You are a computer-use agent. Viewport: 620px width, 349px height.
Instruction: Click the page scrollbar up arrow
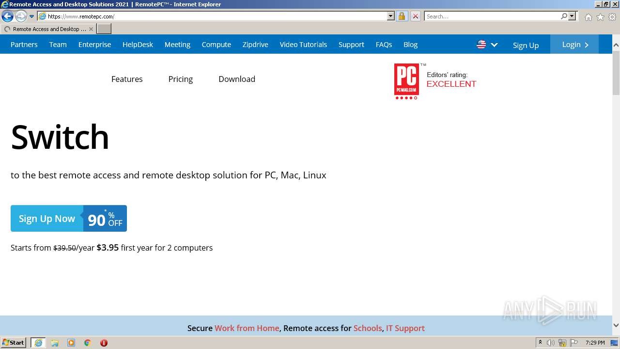616,45
